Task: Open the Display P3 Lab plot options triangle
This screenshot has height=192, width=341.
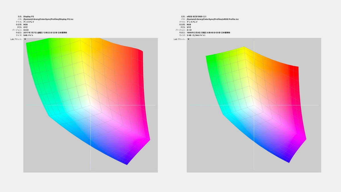Action: tap(25, 39)
